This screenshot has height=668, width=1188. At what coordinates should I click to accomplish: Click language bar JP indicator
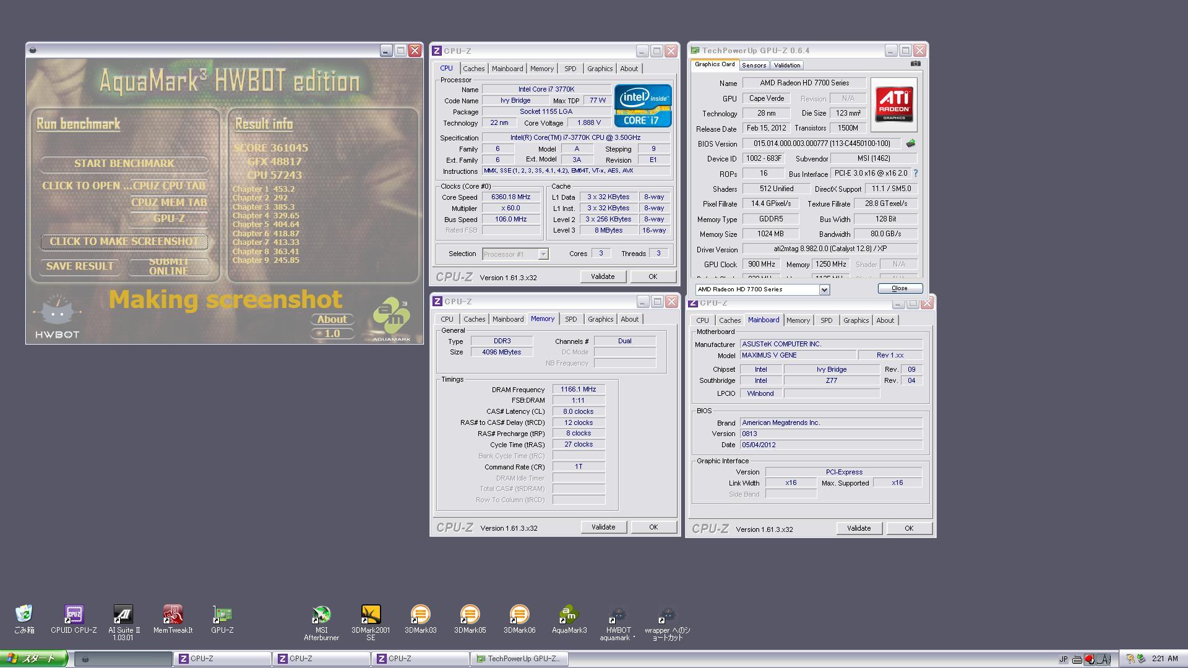pyautogui.click(x=1064, y=659)
